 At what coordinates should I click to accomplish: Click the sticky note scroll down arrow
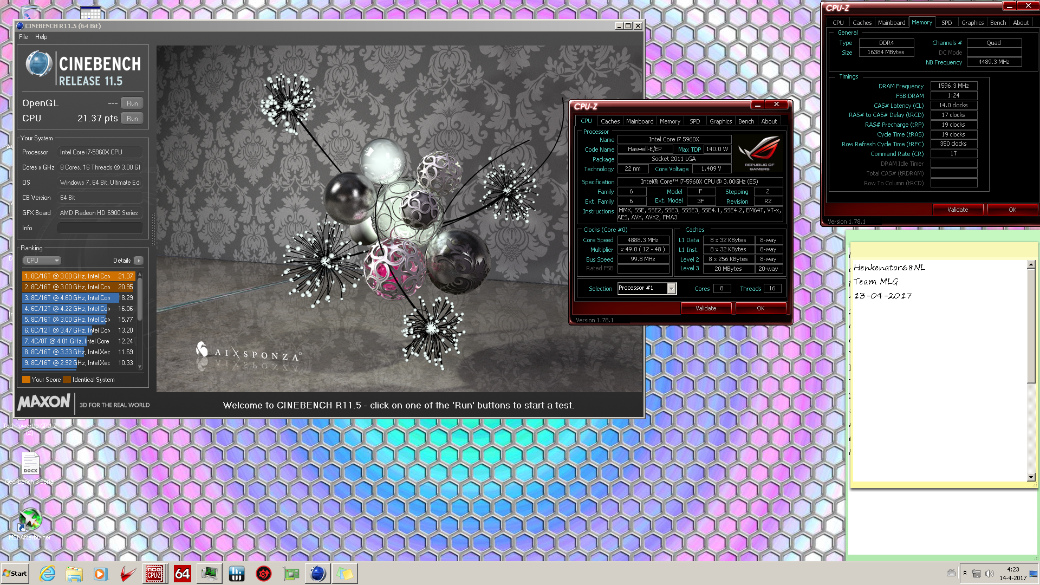click(1031, 477)
